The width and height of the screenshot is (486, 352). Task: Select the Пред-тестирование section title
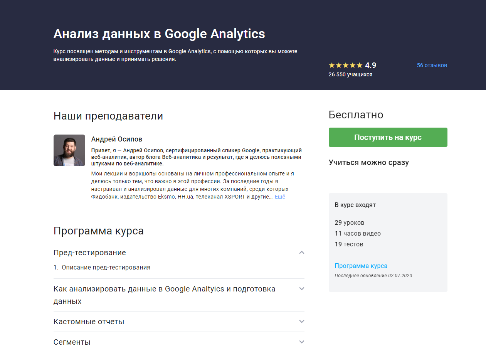pyautogui.click(x=89, y=253)
